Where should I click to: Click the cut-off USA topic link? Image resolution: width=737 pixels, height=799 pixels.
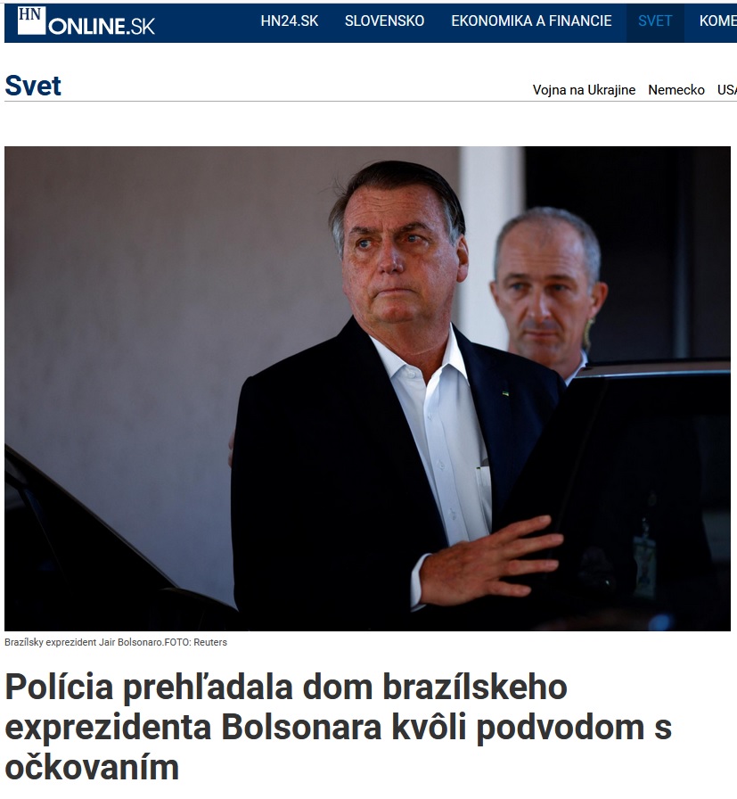coord(727,90)
